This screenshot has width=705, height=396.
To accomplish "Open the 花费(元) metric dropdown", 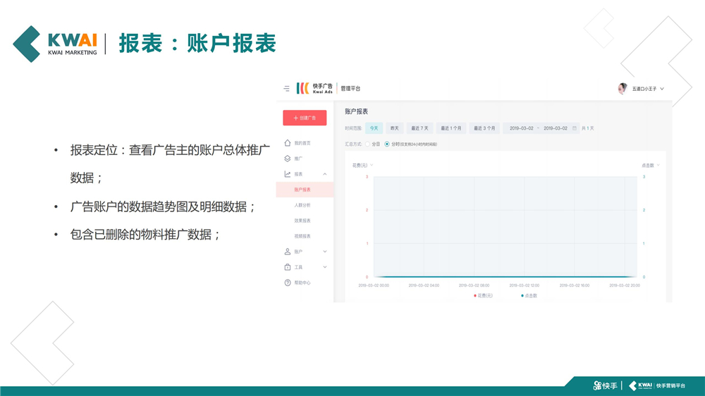I will 363,166.
